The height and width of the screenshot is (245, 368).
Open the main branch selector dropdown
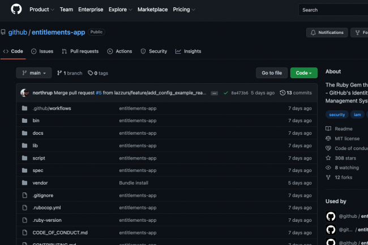click(34, 73)
